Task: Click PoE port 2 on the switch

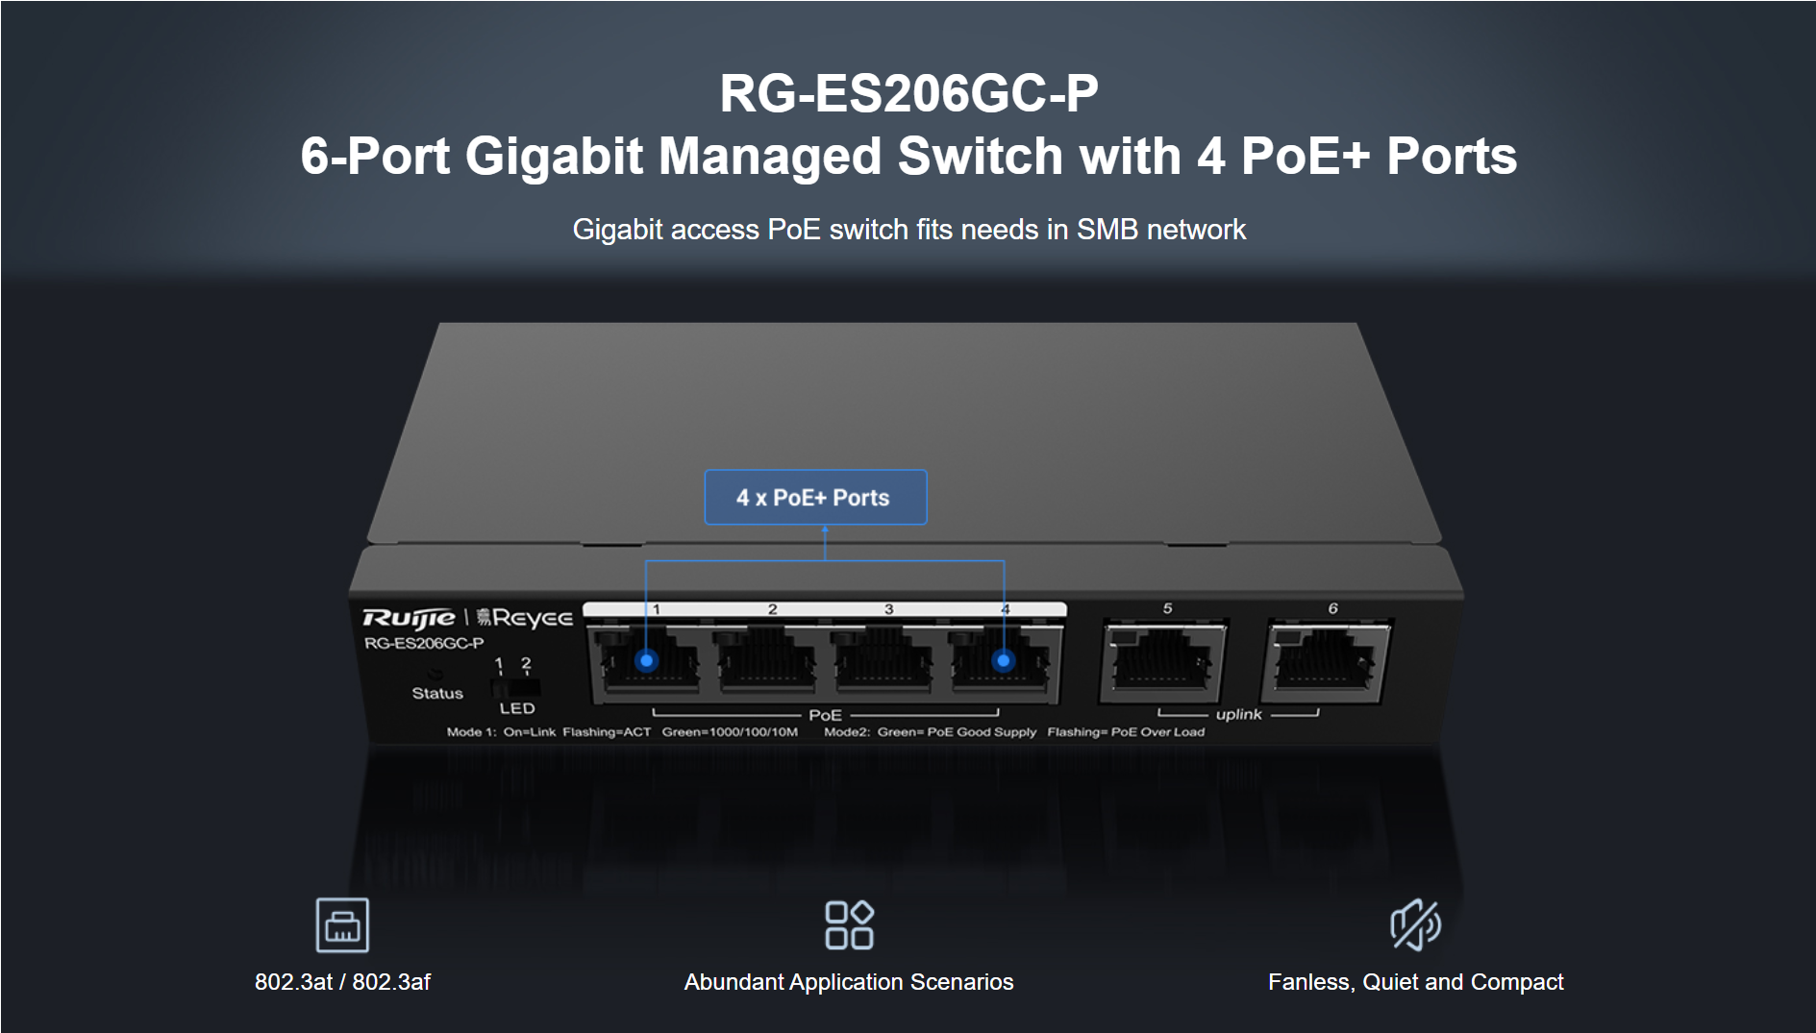Action: coord(766,661)
